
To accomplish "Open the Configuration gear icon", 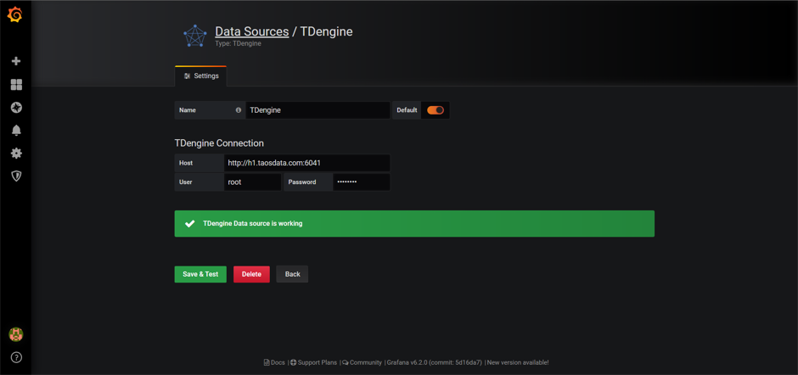I will pyautogui.click(x=16, y=154).
